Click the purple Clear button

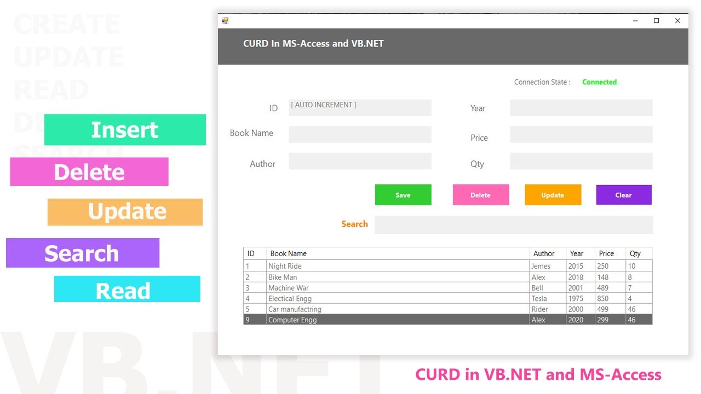624,195
